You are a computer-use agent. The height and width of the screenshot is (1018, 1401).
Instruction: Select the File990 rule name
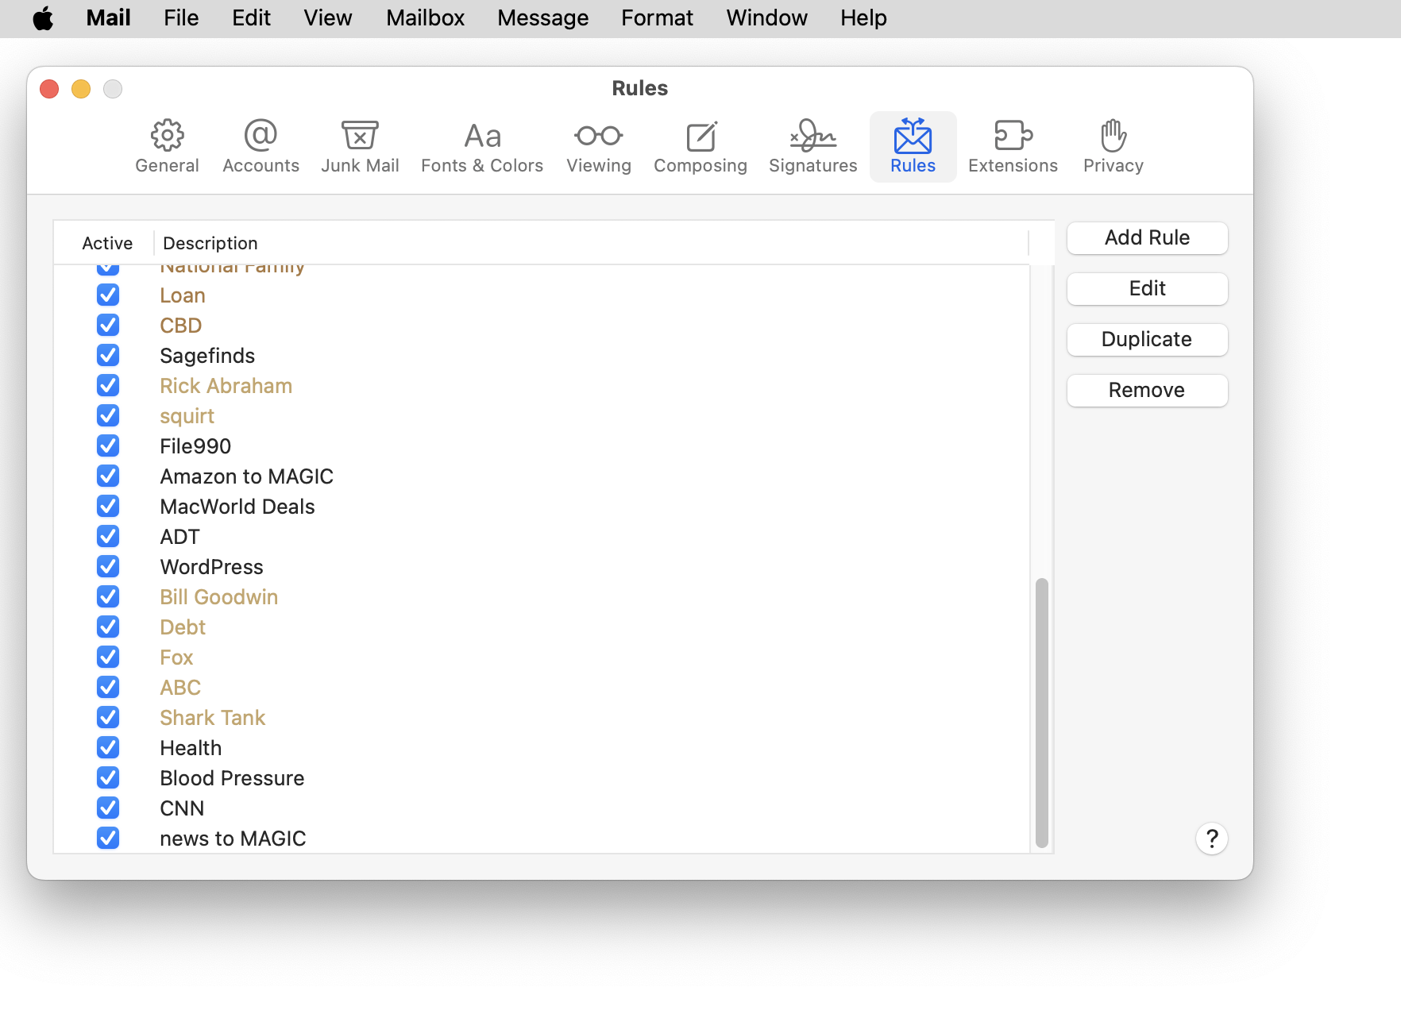pos(195,446)
